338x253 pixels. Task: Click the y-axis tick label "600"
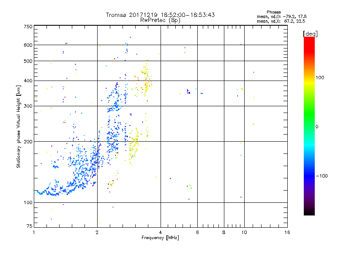coord(28,45)
